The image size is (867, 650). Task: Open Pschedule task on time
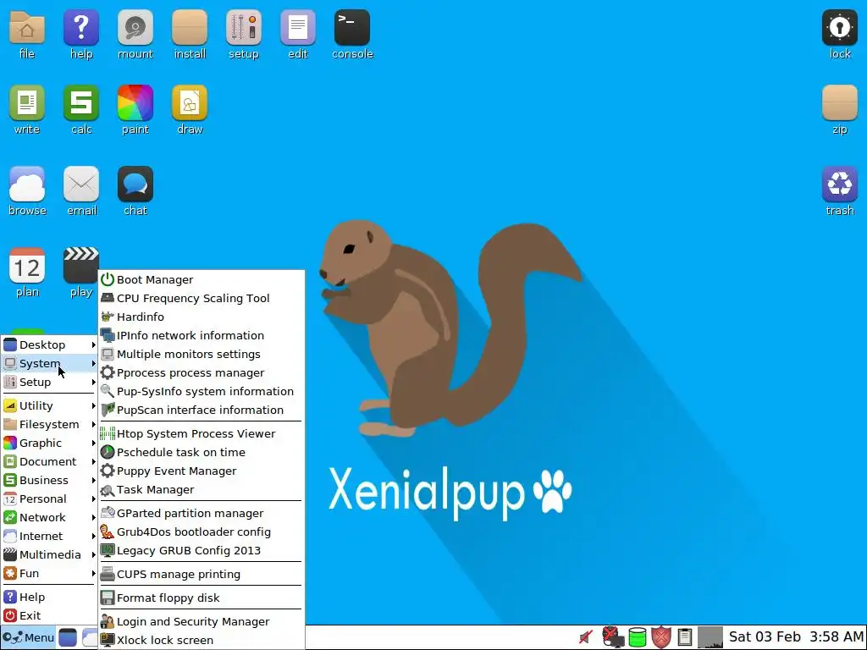pos(202,453)
